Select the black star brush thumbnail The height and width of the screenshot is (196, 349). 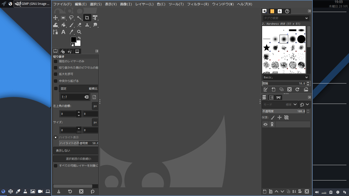(x=266, y=47)
